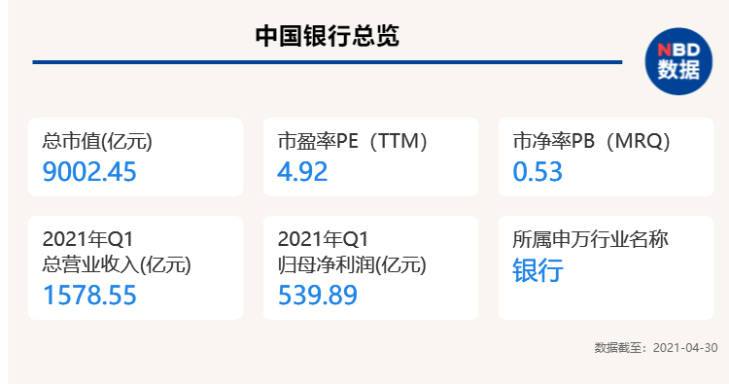Click the 1578.55 revenue figure
This screenshot has height=384, width=729.
(89, 296)
